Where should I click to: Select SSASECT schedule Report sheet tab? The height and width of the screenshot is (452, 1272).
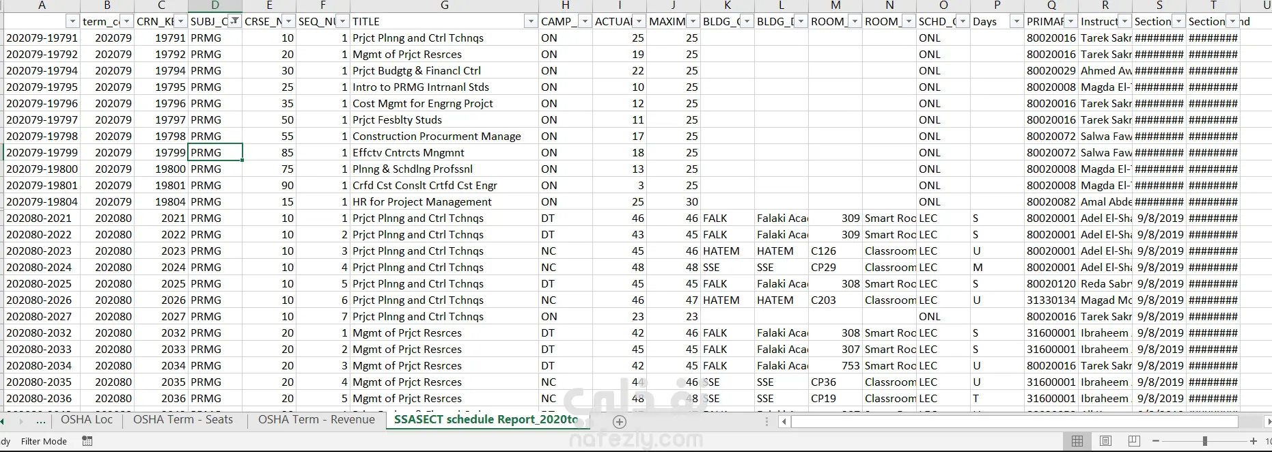point(486,420)
